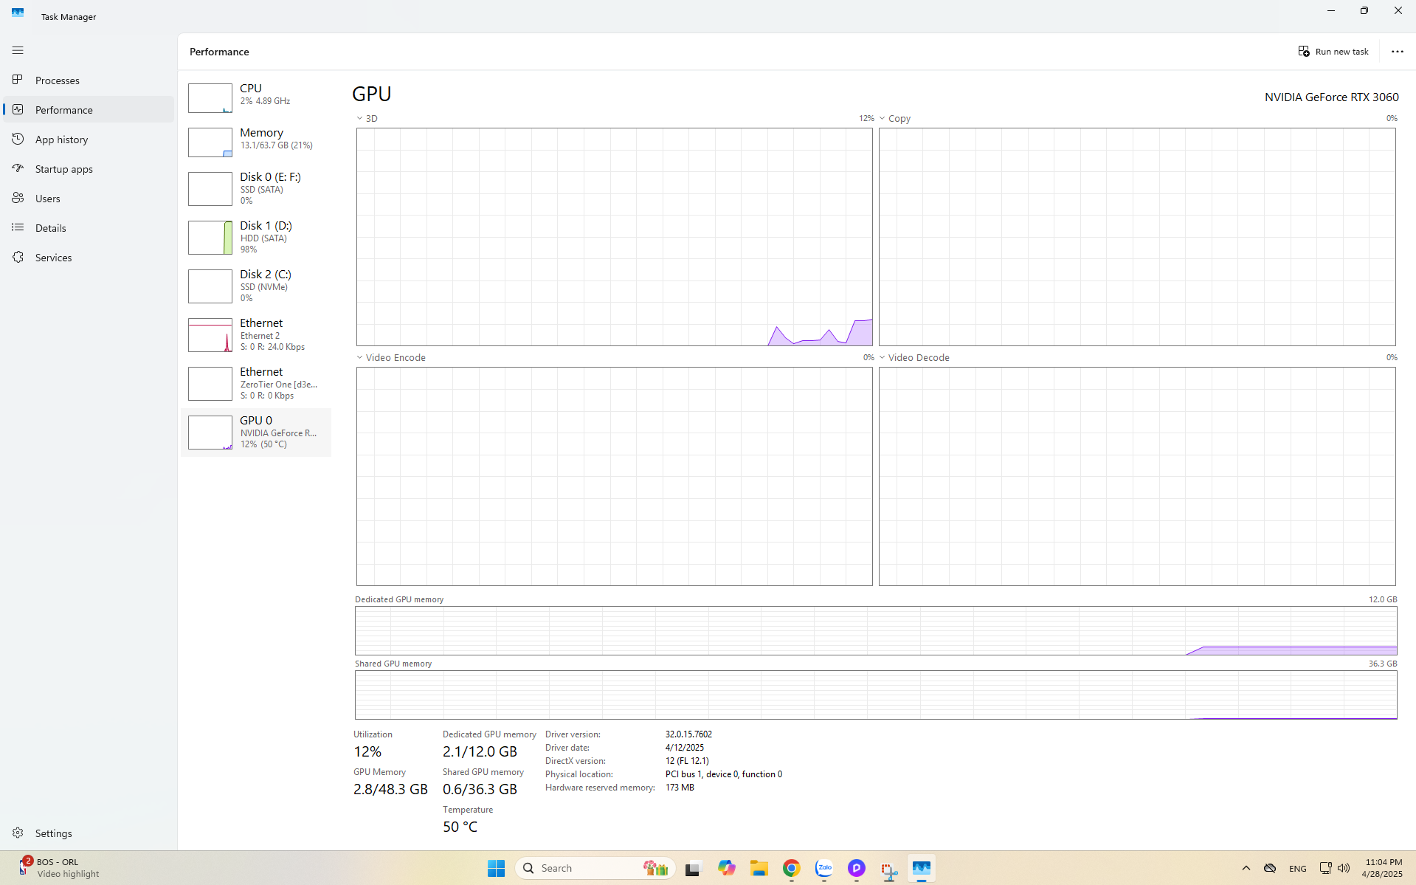This screenshot has width=1416, height=885.
Task: Open the Details list icon
Action: [x=18, y=227]
